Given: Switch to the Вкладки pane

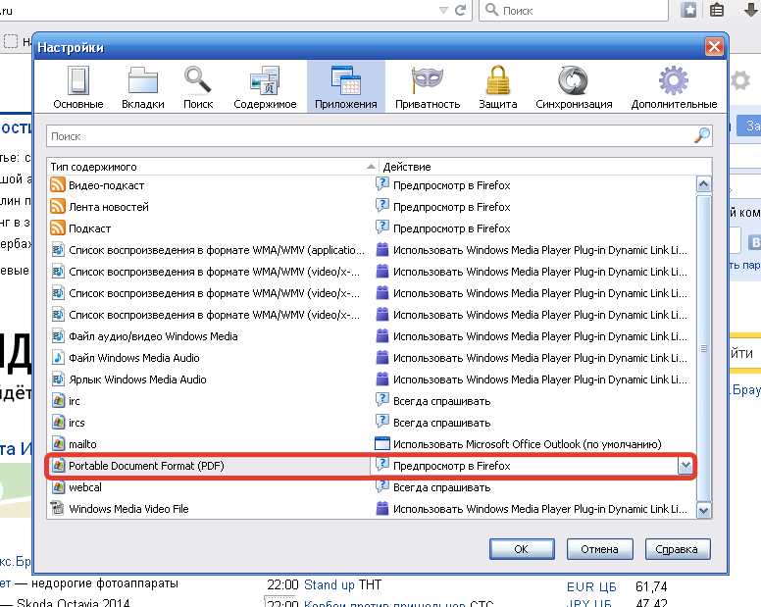Looking at the screenshot, I should point(143,87).
